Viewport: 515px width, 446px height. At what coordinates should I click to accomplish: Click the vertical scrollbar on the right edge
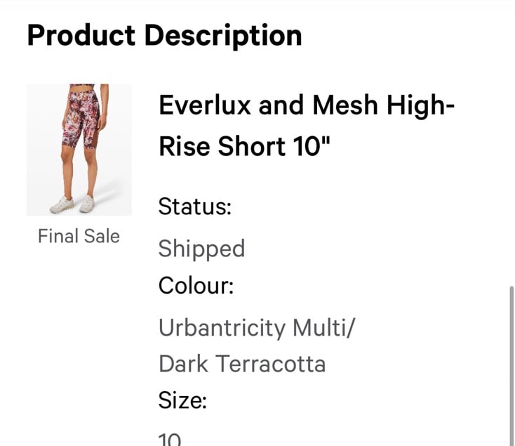tap(511, 366)
